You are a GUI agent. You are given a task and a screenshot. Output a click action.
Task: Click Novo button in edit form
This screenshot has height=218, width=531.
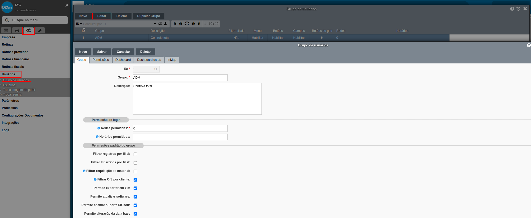(x=83, y=52)
